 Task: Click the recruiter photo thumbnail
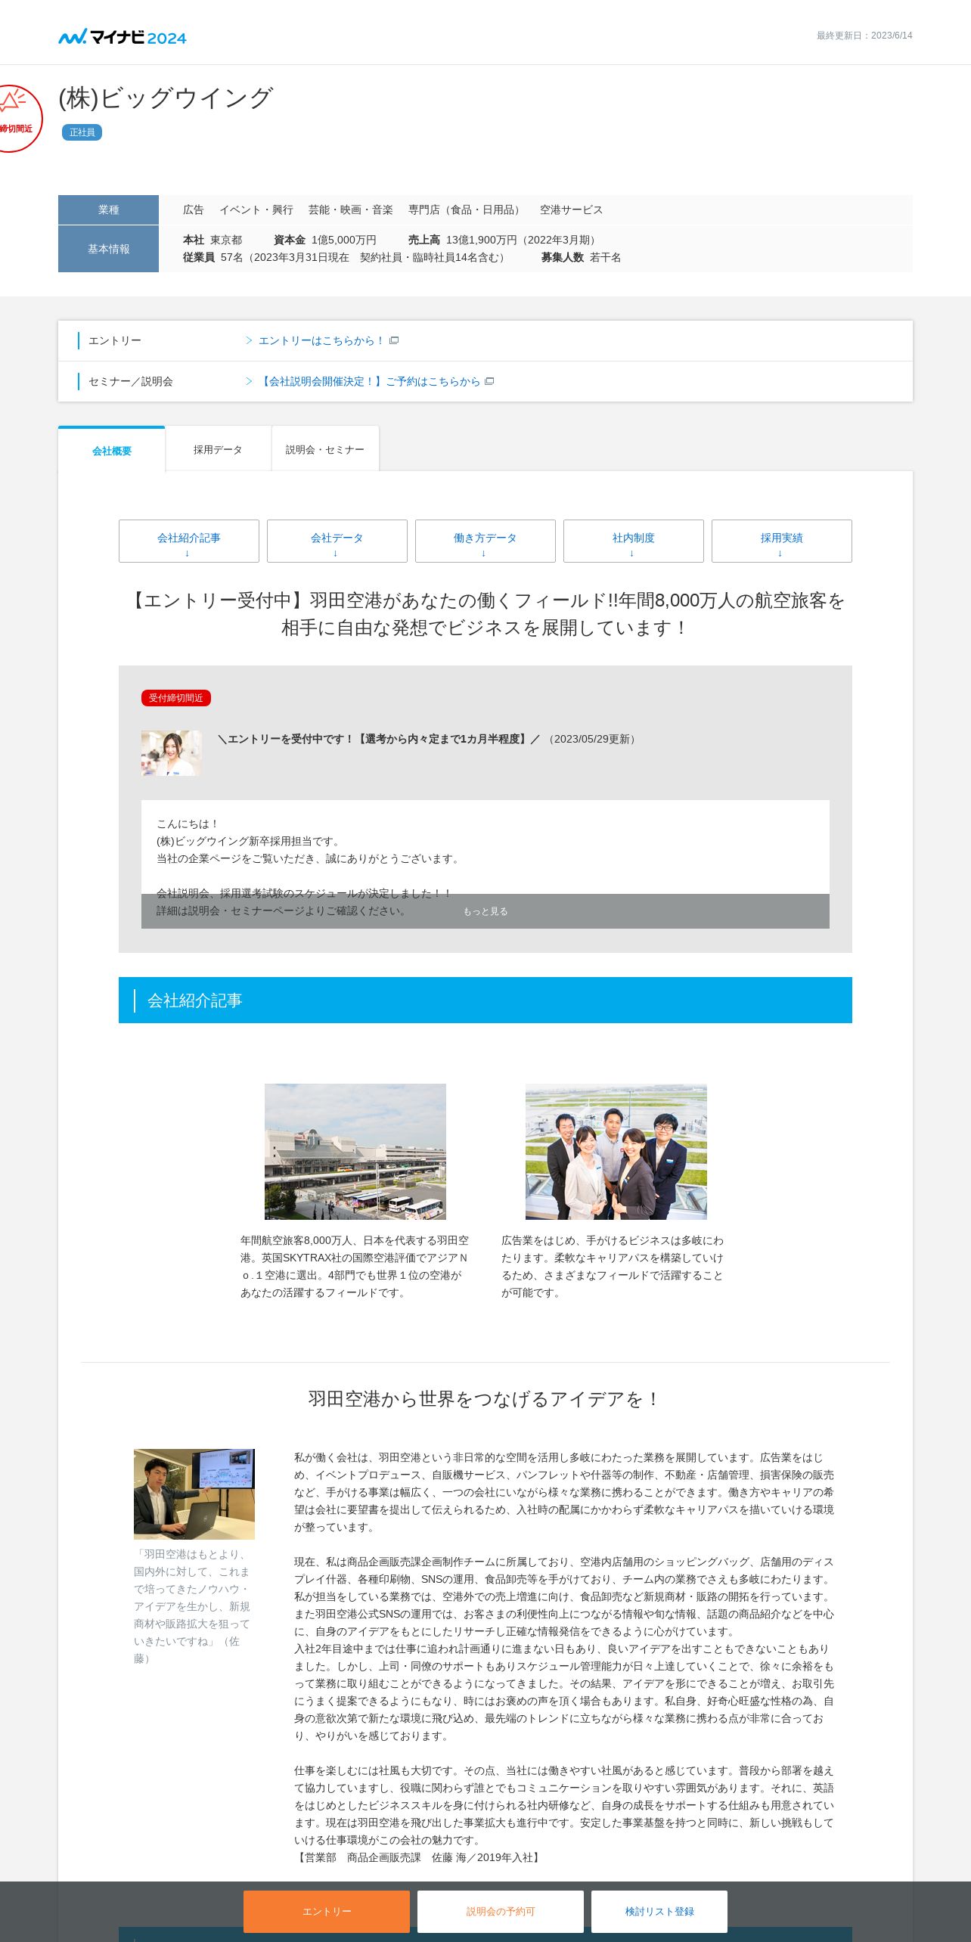[172, 753]
